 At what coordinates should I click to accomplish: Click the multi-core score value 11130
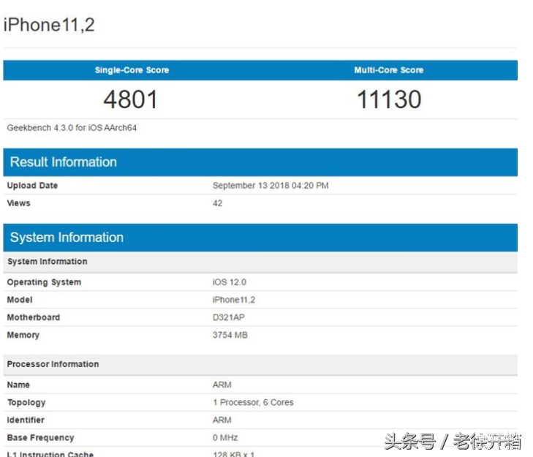389,99
